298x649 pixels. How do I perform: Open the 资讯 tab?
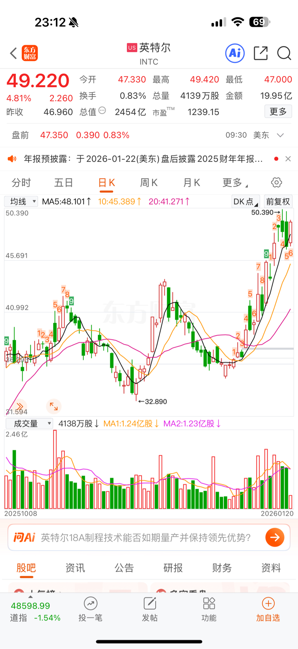click(75, 568)
